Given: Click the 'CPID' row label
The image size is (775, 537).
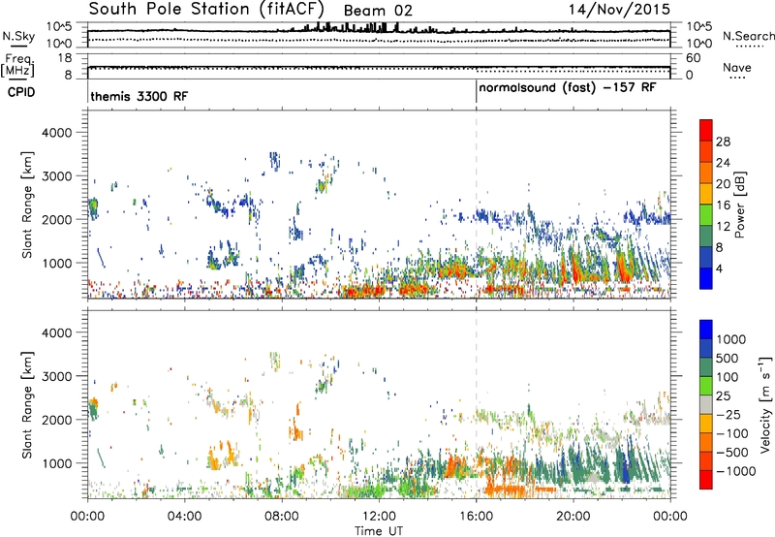Looking at the screenshot, I should point(21,92).
